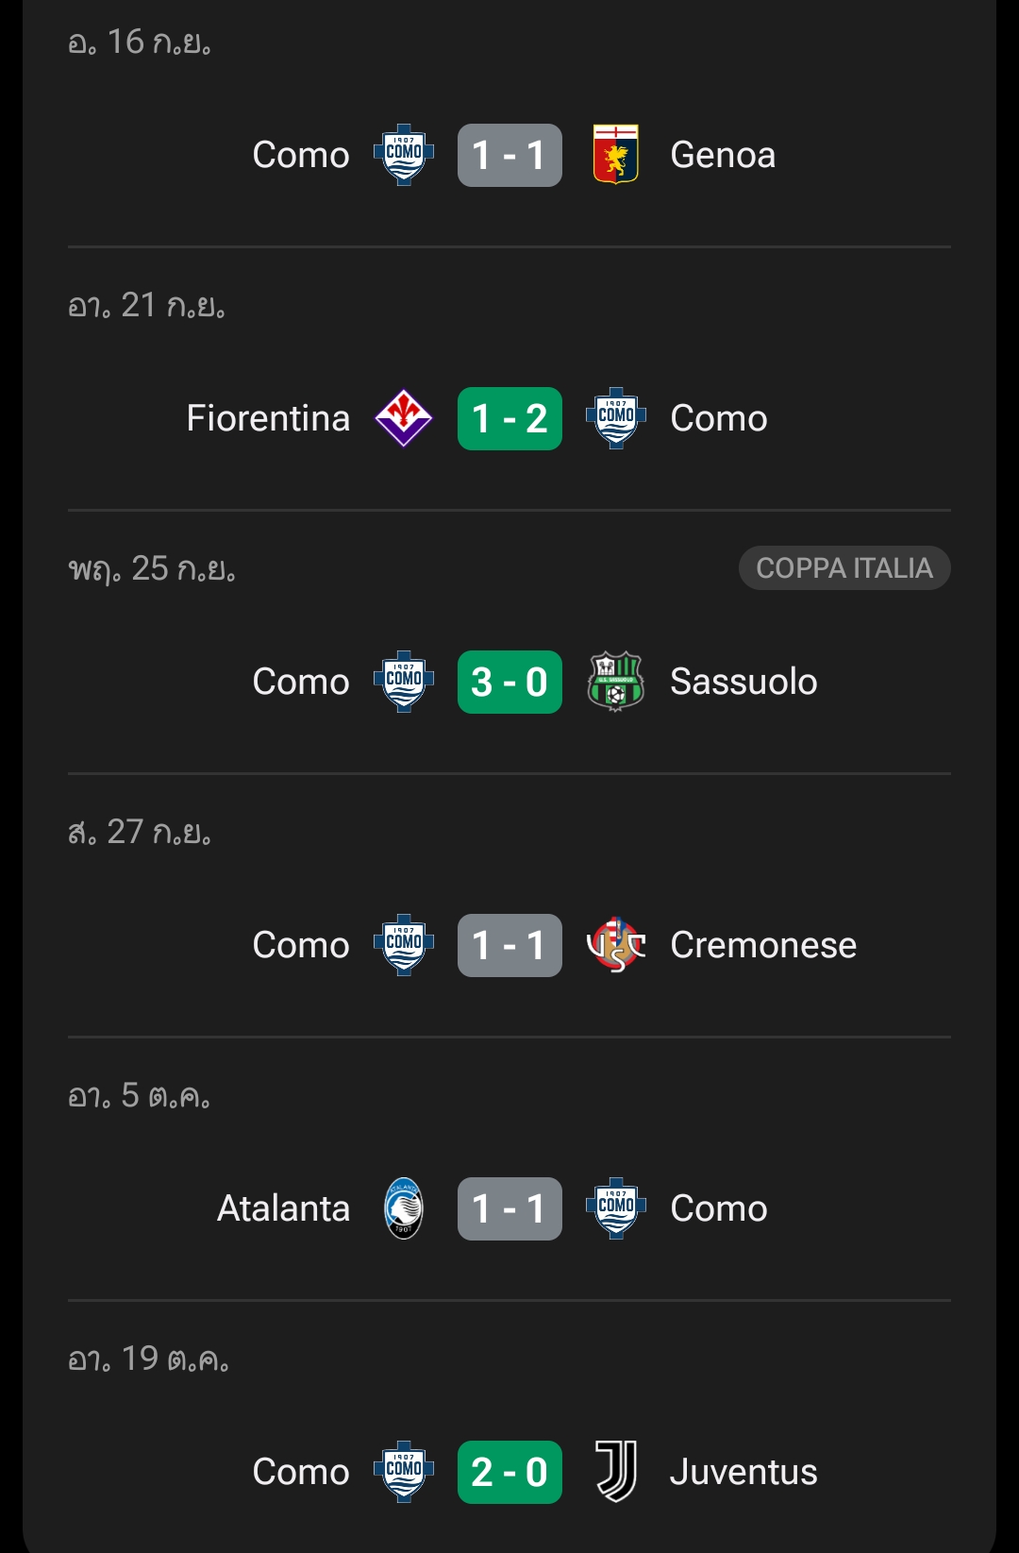
Task: Select the Cremonese team name
Action: pyautogui.click(x=763, y=945)
